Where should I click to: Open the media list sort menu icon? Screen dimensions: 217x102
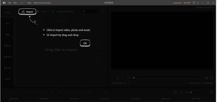point(102,11)
